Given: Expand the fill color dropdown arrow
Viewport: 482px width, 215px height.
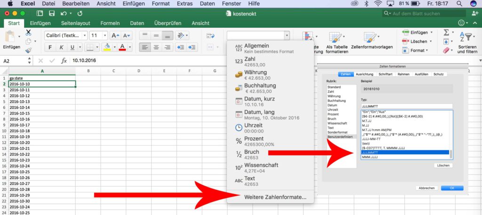Looking at the screenshot, I should click(115, 48).
